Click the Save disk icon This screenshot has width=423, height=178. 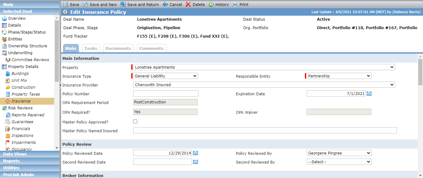[x=65, y=4]
